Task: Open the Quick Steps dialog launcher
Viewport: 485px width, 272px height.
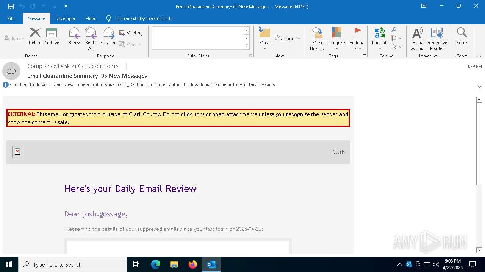Action: pos(251,56)
